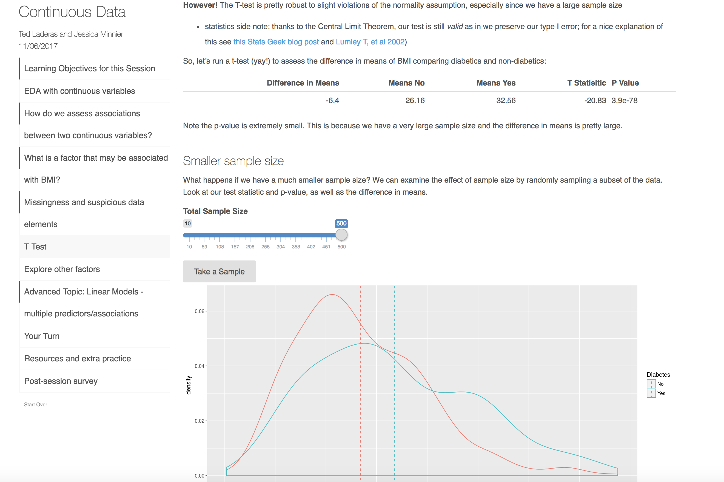Navigate to Your Turn section
The image size is (724, 482).
click(x=95, y=336)
